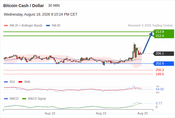Click the RSI blue legend swatch
The height and width of the screenshot is (118, 175).
point(6,82)
